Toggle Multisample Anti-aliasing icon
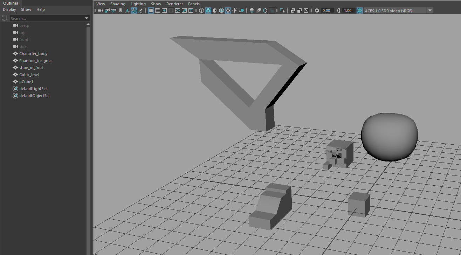The image size is (461, 255). (265, 11)
